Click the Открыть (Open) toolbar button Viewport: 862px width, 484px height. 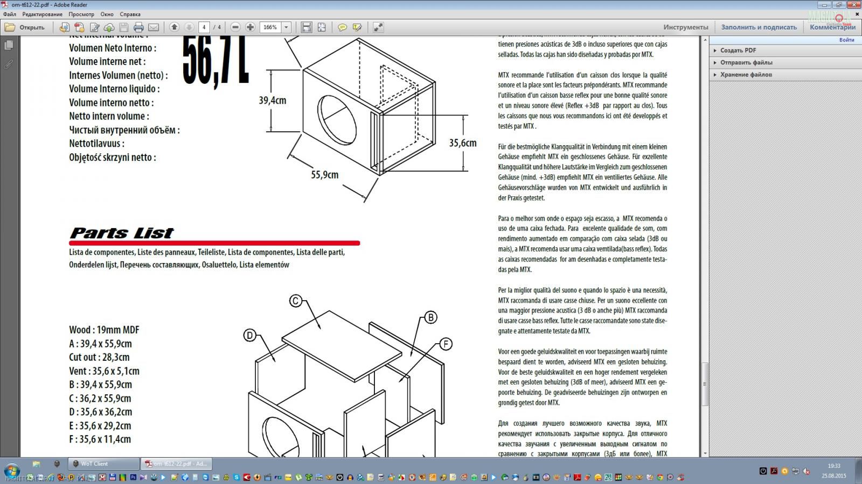[25, 27]
